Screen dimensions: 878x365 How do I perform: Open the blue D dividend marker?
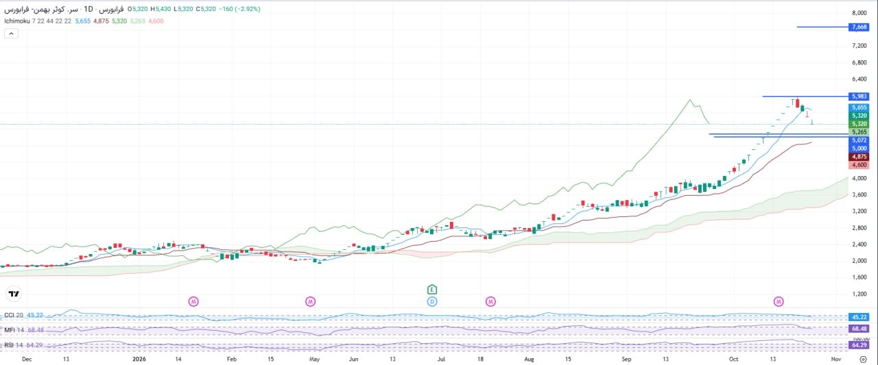point(432,301)
